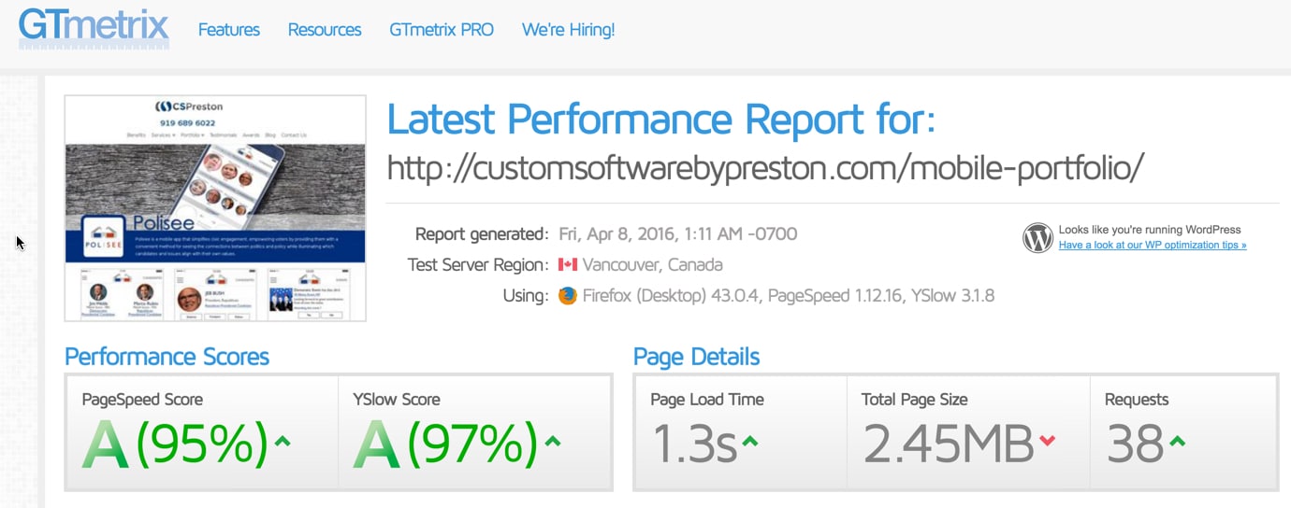Screen dimensions: 1291x508
Task: Click the Total Page Size label
Action: [914, 400]
